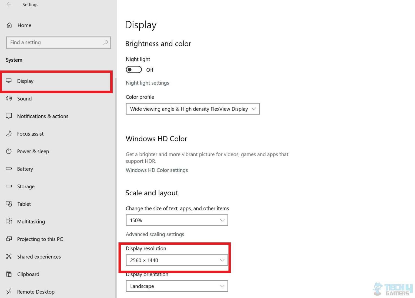Click the Notifications & actions label

tap(43, 116)
